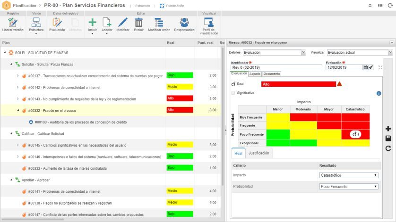Viewport: 396px width, 222px height.
Task: Click the save disk icon on right panel
Action: click(x=388, y=138)
